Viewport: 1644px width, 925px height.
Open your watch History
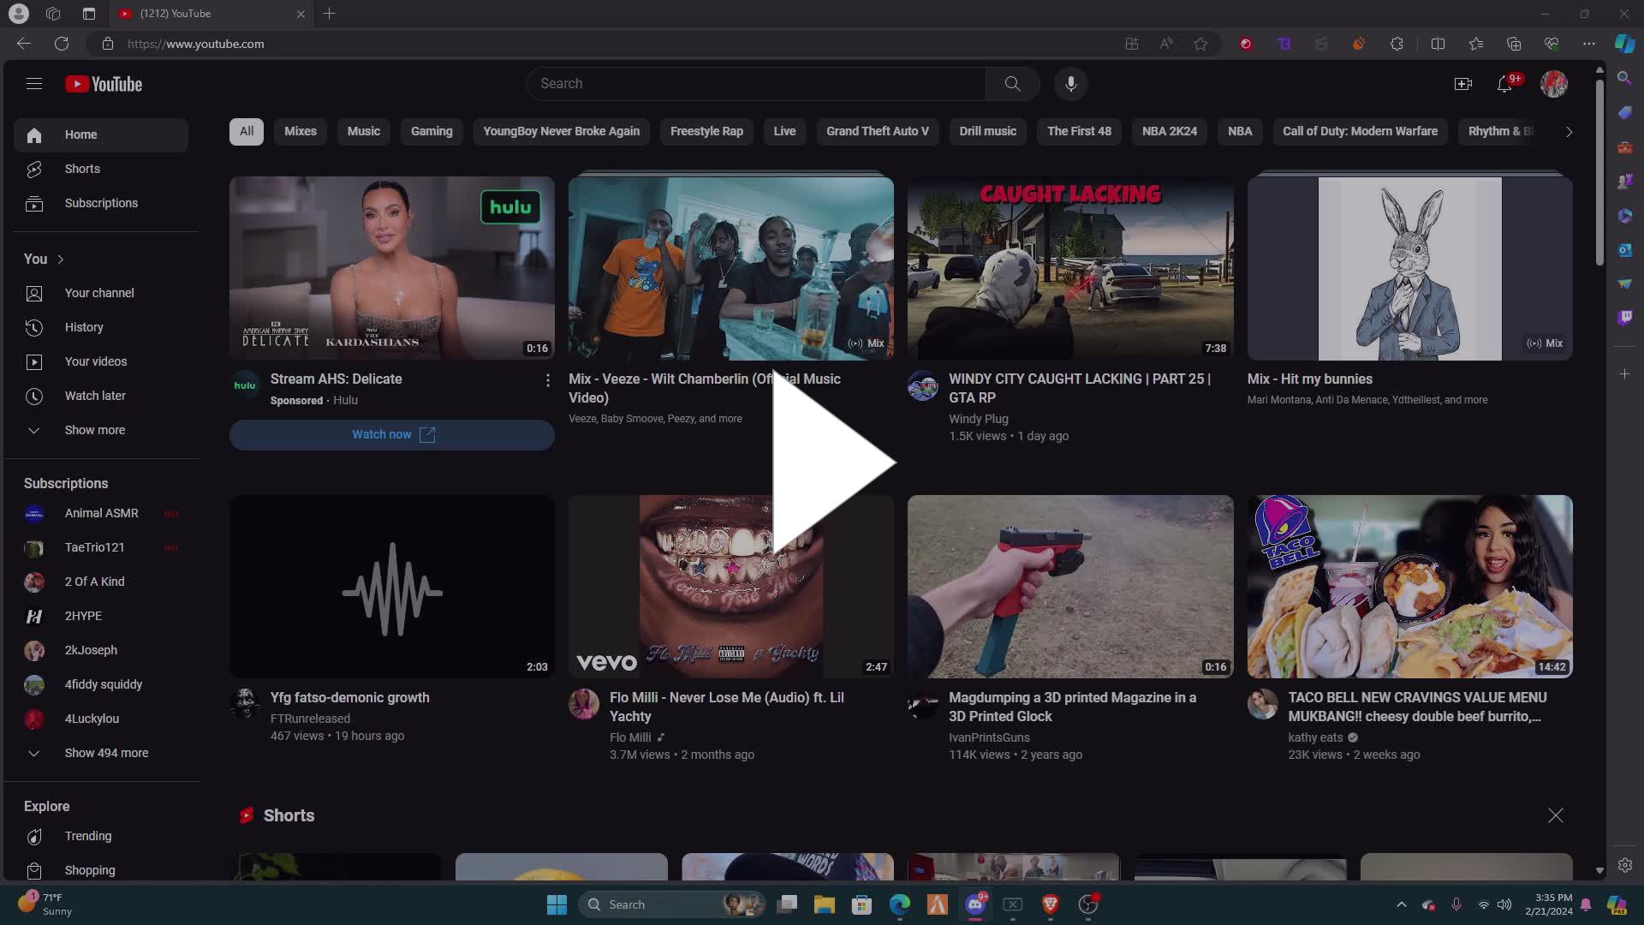84,327
